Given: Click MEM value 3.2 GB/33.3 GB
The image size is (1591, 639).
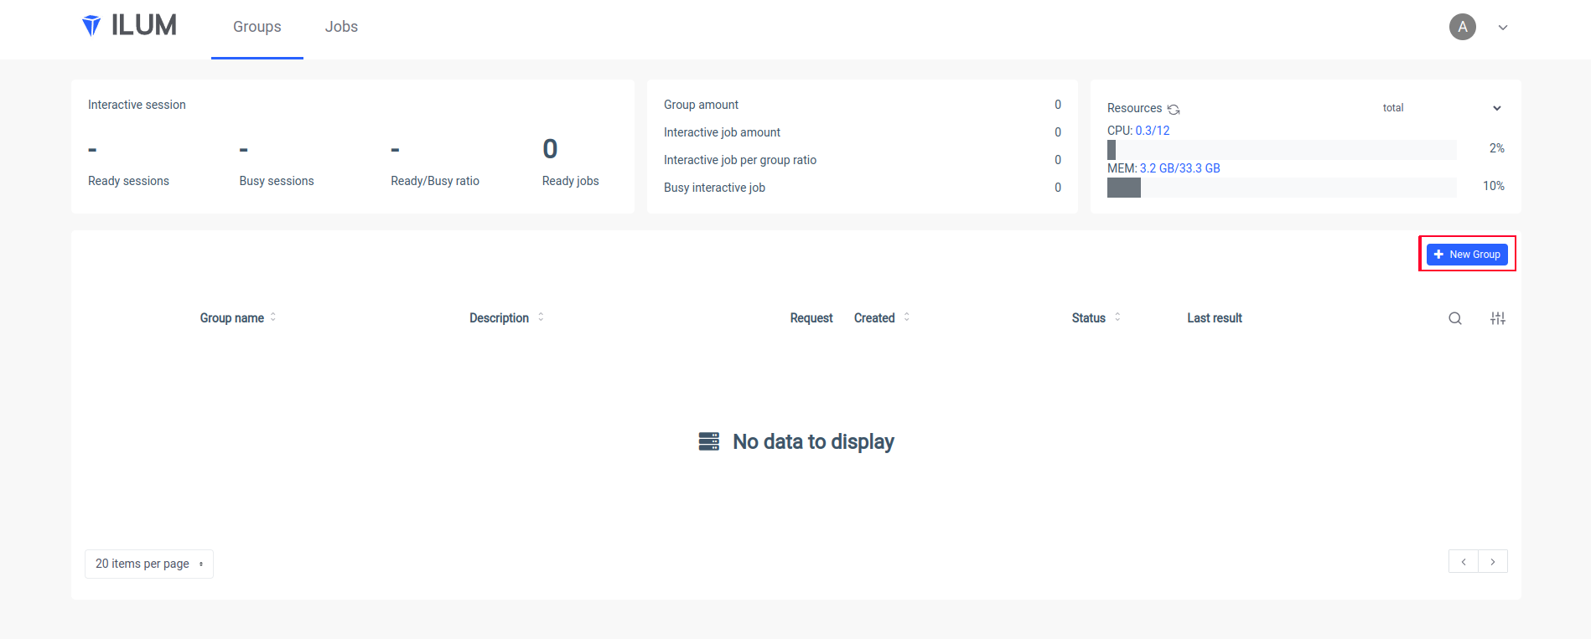Looking at the screenshot, I should (1180, 168).
